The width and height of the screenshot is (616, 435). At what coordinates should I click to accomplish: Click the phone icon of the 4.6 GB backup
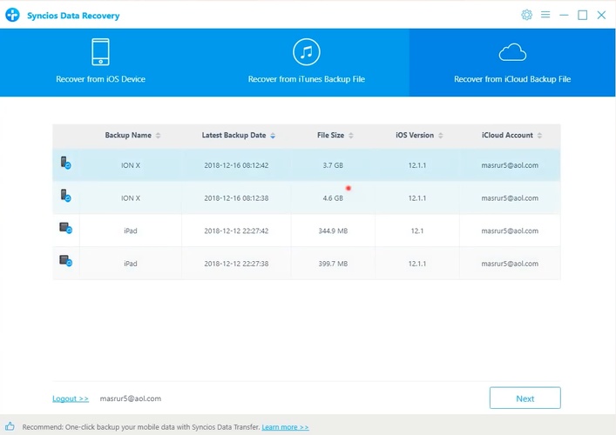tap(65, 196)
